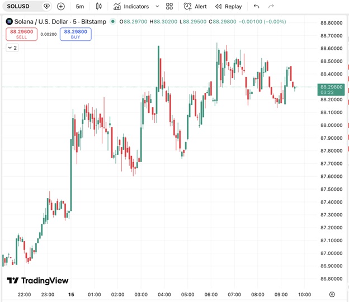
Task: Expand the collapsed indicators legend showing 2
Action: coord(12,48)
